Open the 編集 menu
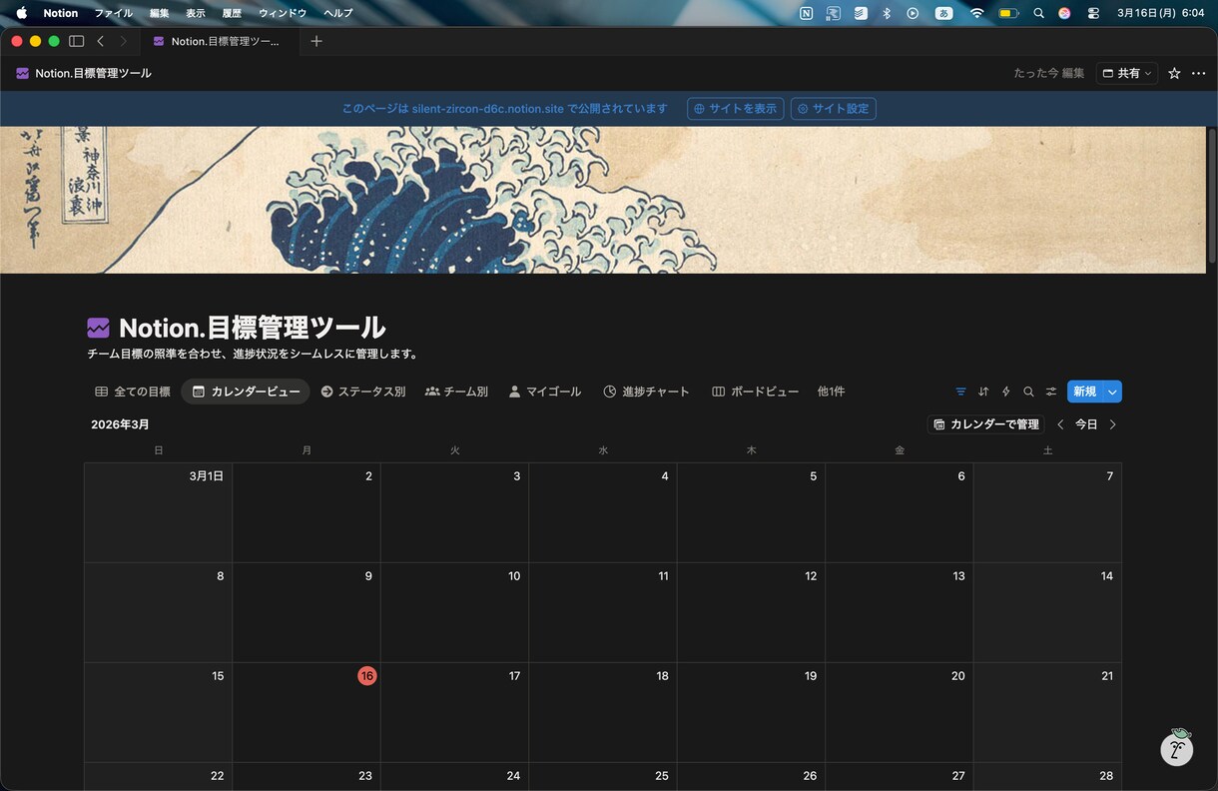The height and width of the screenshot is (791, 1218). coord(159,13)
